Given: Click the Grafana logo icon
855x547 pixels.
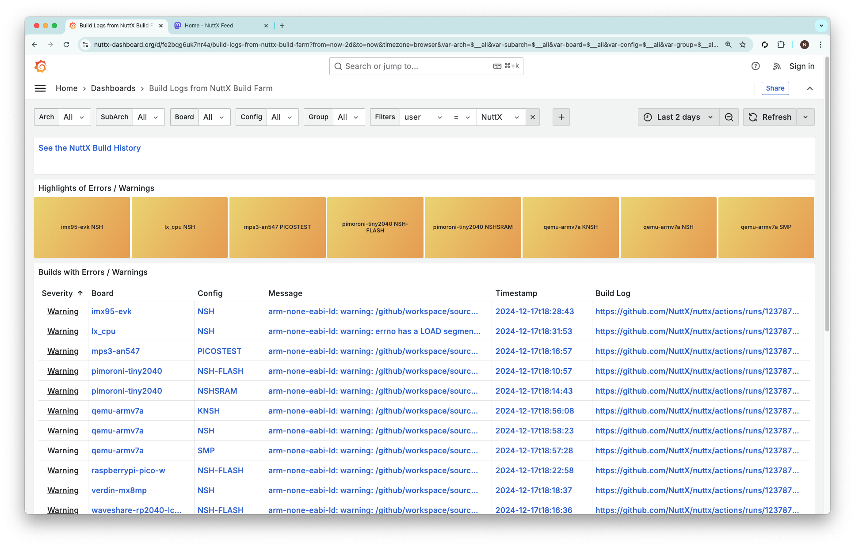Looking at the screenshot, I should (40, 66).
